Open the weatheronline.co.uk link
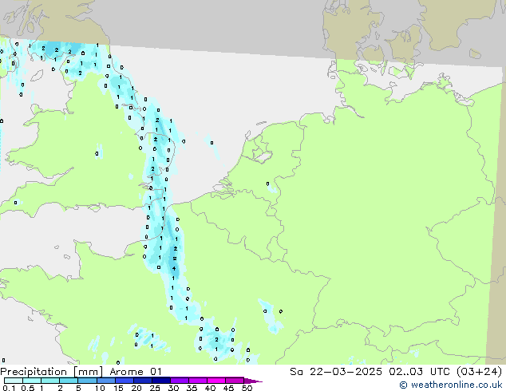The height and width of the screenshot is (391, 506). (x=451, y=385)
